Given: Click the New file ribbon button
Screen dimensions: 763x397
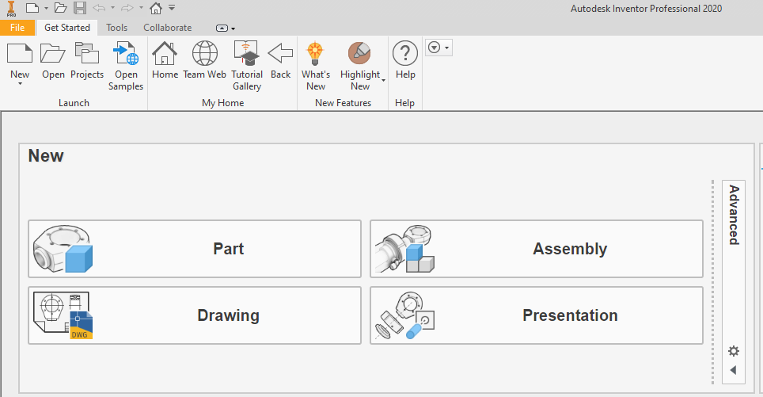Looking at the screenshot, I should tap(20, 60).
